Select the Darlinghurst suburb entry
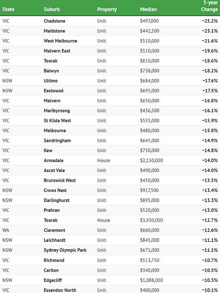 click(57, 200)
